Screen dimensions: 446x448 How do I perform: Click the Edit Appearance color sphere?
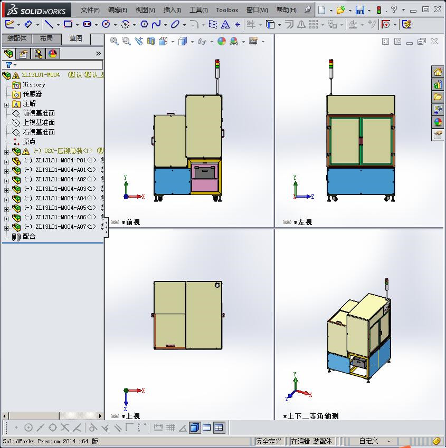222,42
